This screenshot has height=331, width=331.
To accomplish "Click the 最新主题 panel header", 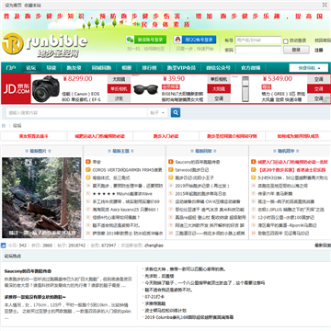I will click(120, 151).
